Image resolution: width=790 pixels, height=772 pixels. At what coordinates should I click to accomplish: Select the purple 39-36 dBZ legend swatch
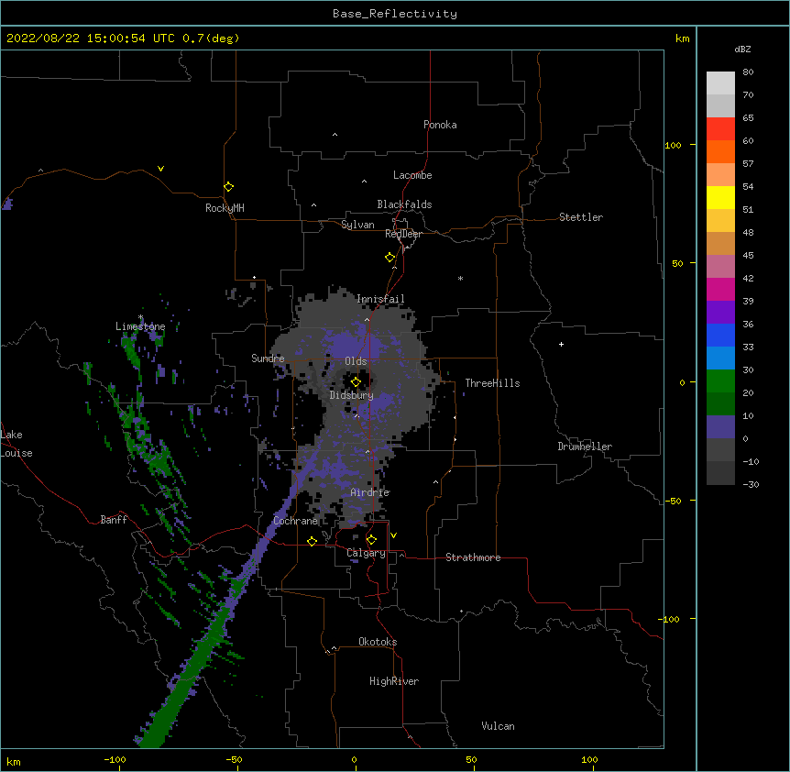720,312
